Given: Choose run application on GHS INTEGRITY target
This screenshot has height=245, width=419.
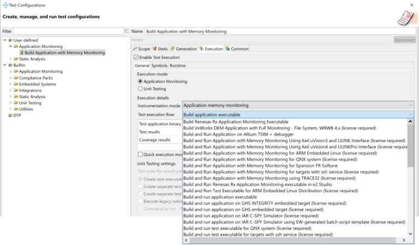Looking at the screenshot, I should pyautogui.click(x=265, y=203).
